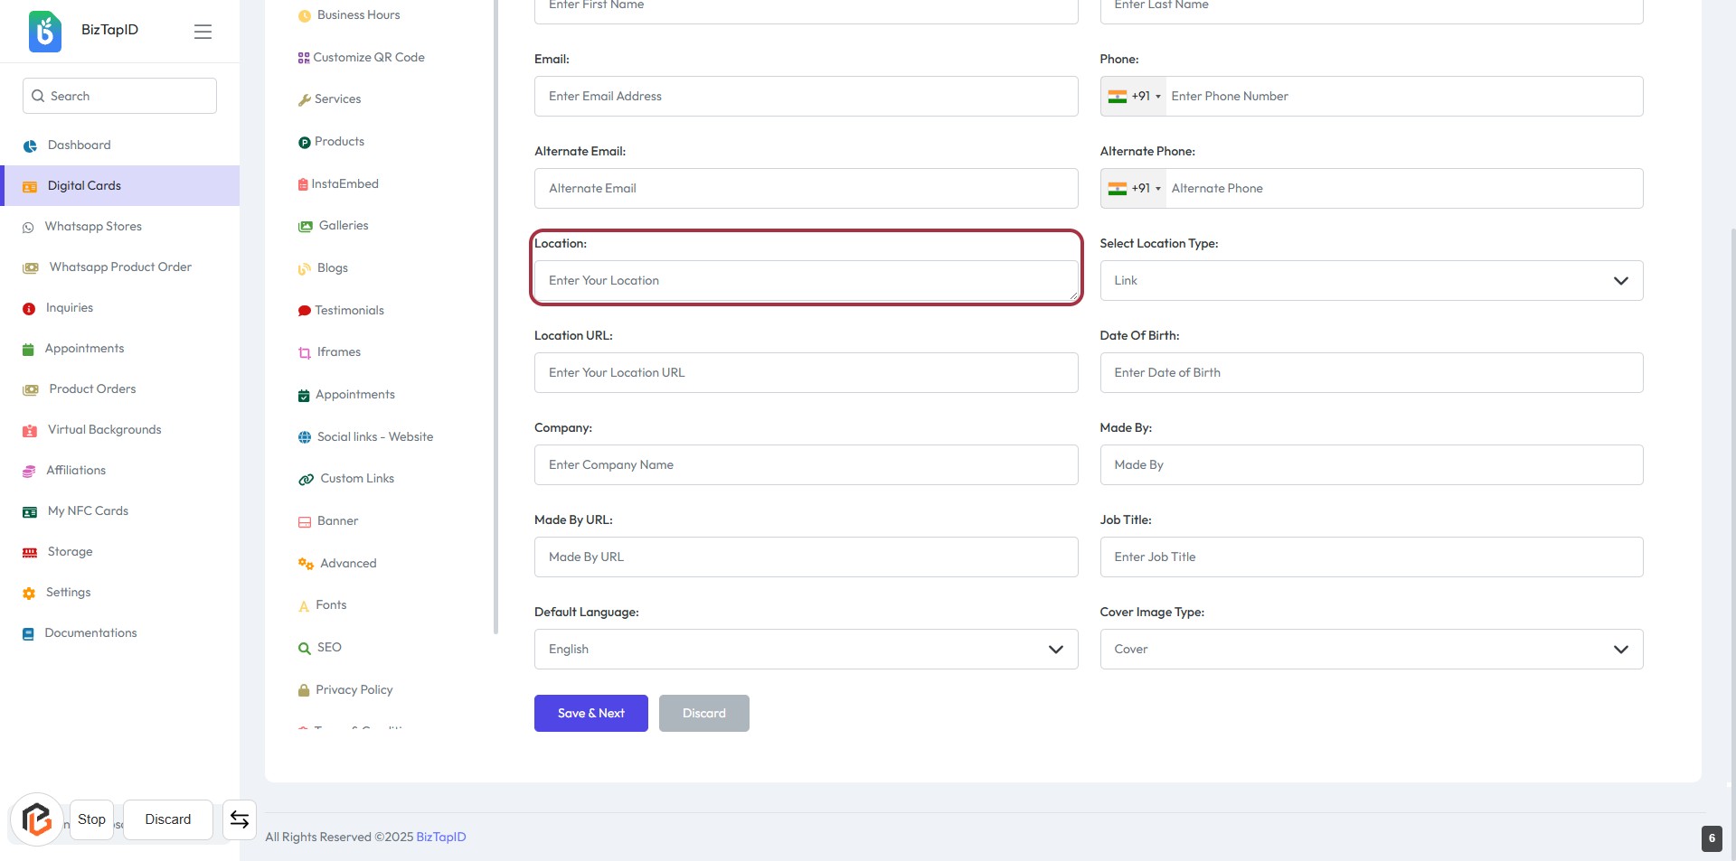Expand the Default Language dropdown
Image resolution: width=1736 pixels, height=861 pixels.
point(805,650)
